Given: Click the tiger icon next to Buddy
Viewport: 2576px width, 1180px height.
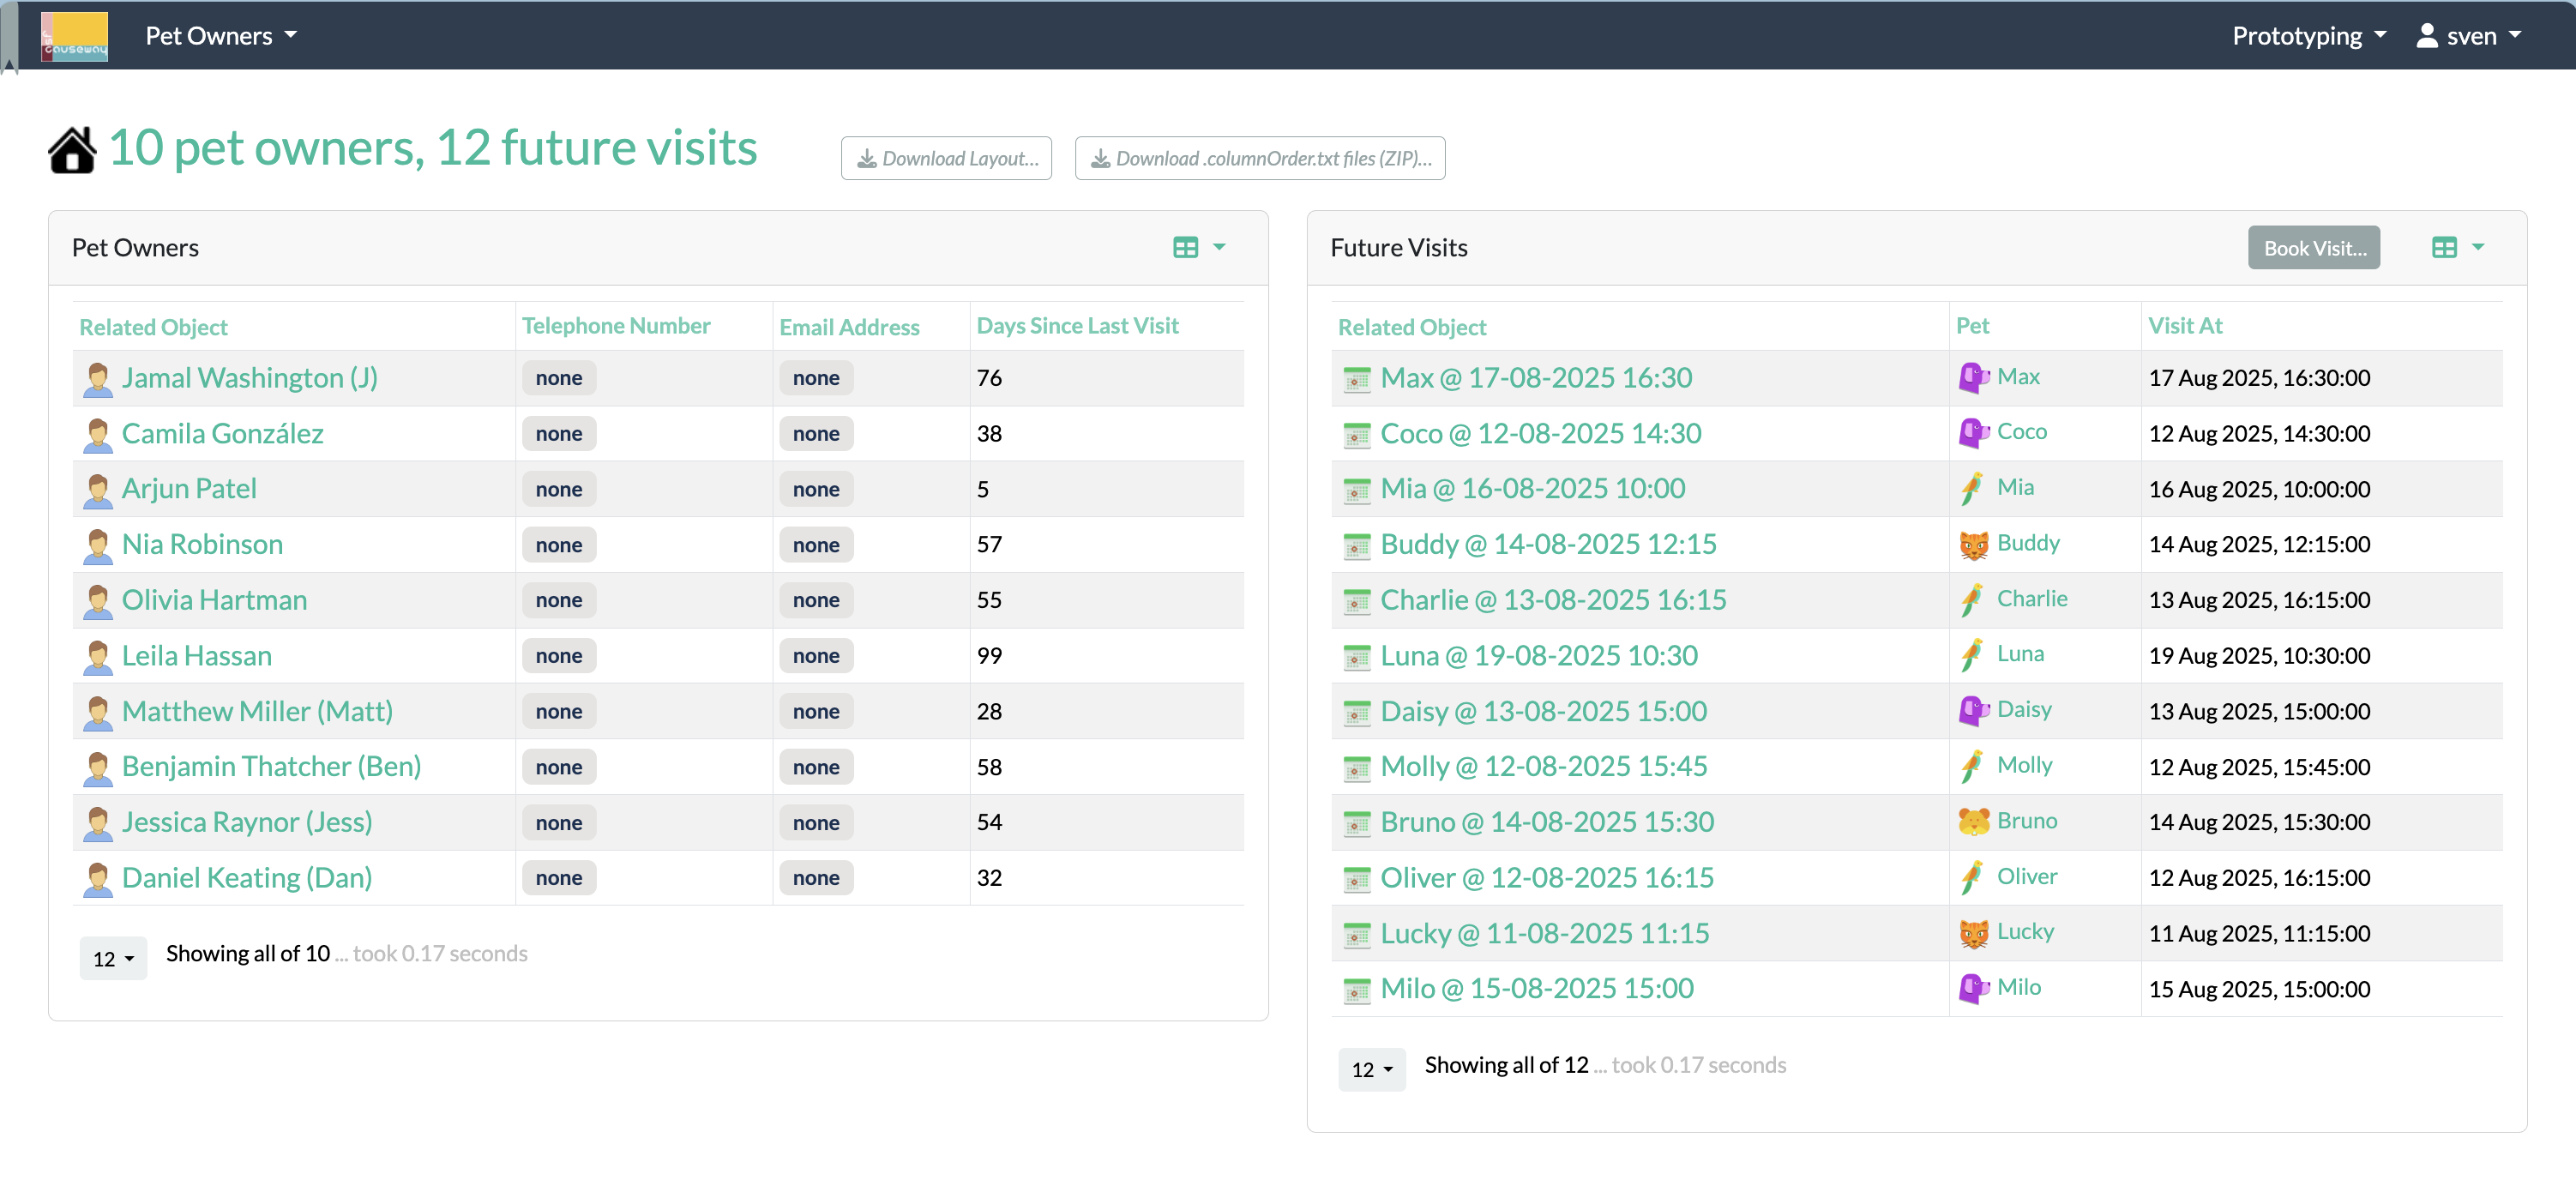Looking at the screenshot, I should tap(1973, 544).
